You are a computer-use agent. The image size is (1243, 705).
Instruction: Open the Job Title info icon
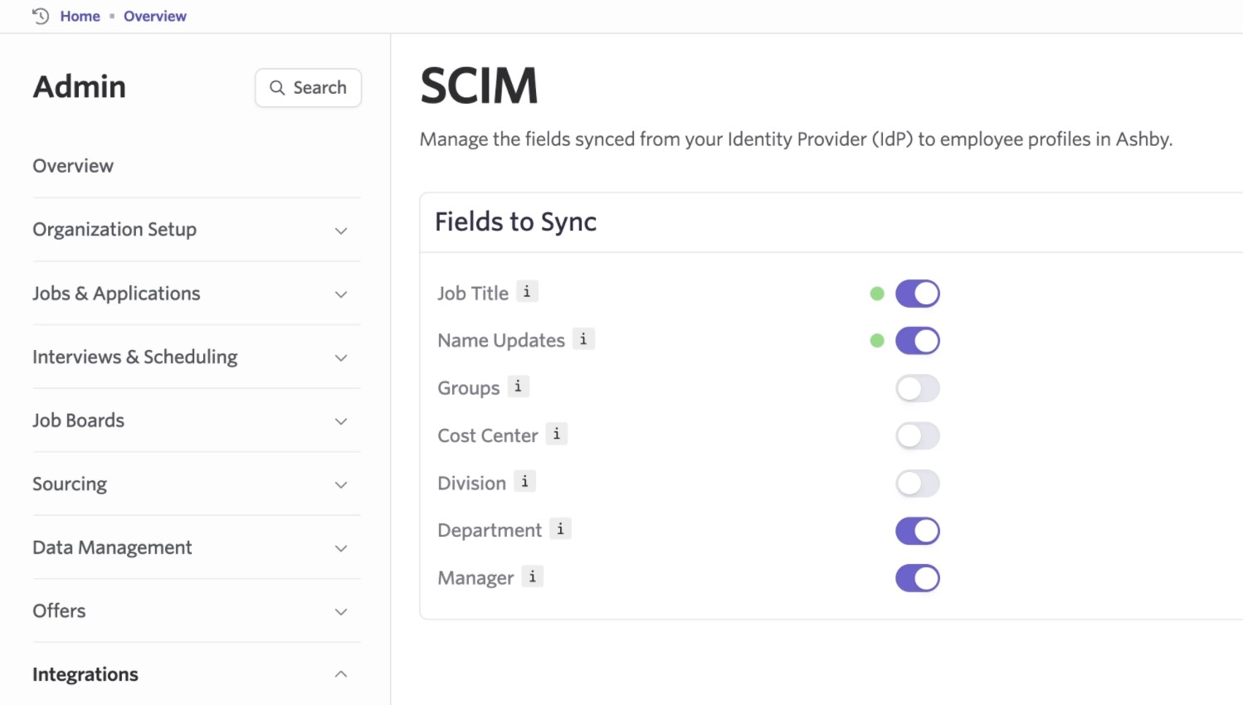(x=527, y=292)
